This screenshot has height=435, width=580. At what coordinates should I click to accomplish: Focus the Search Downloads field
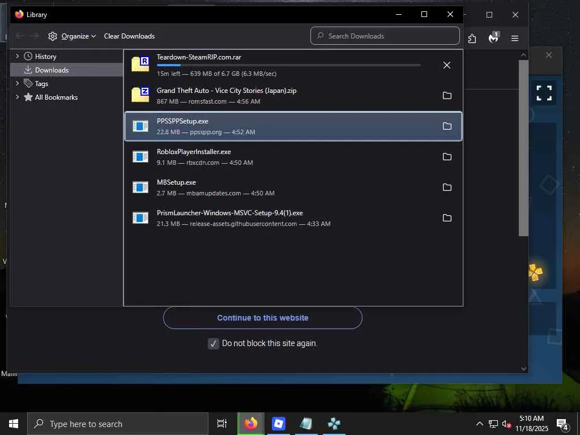(385, 36)
